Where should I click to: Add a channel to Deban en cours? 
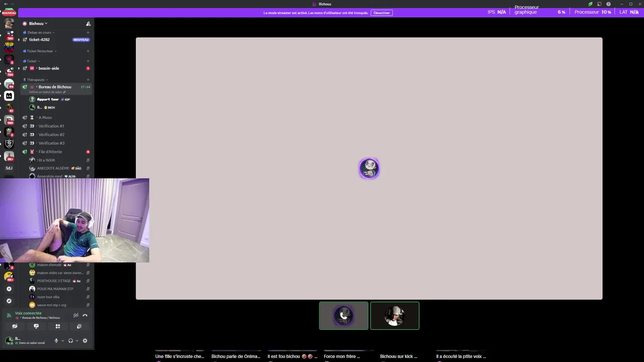(88, 33)
